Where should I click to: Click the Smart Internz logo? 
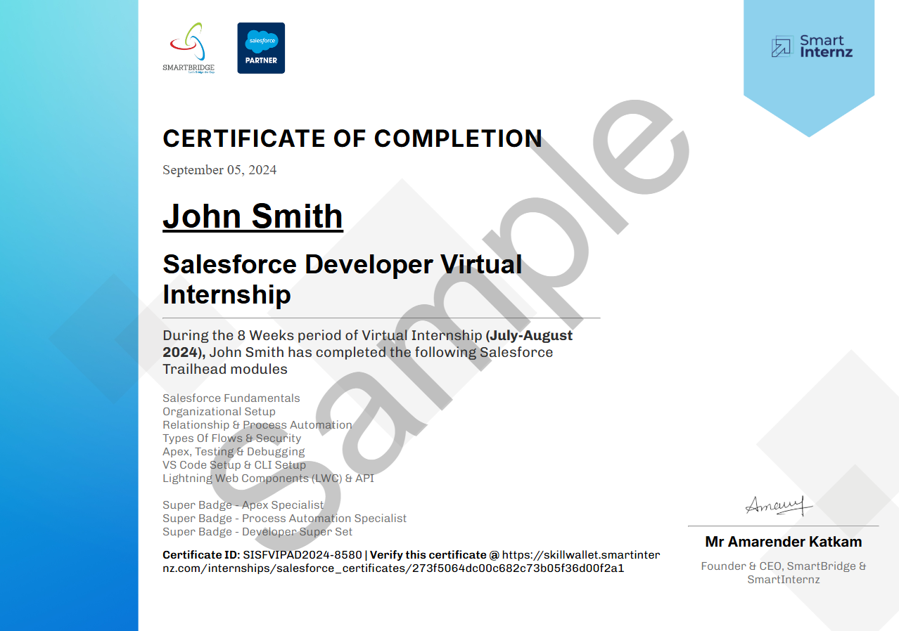pyautogui.click(x=811, y=46)
